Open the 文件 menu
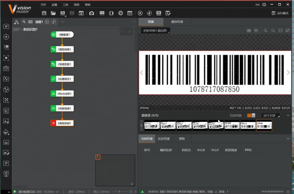Screen dimensions: 294x194 click(x=43, y=5)
